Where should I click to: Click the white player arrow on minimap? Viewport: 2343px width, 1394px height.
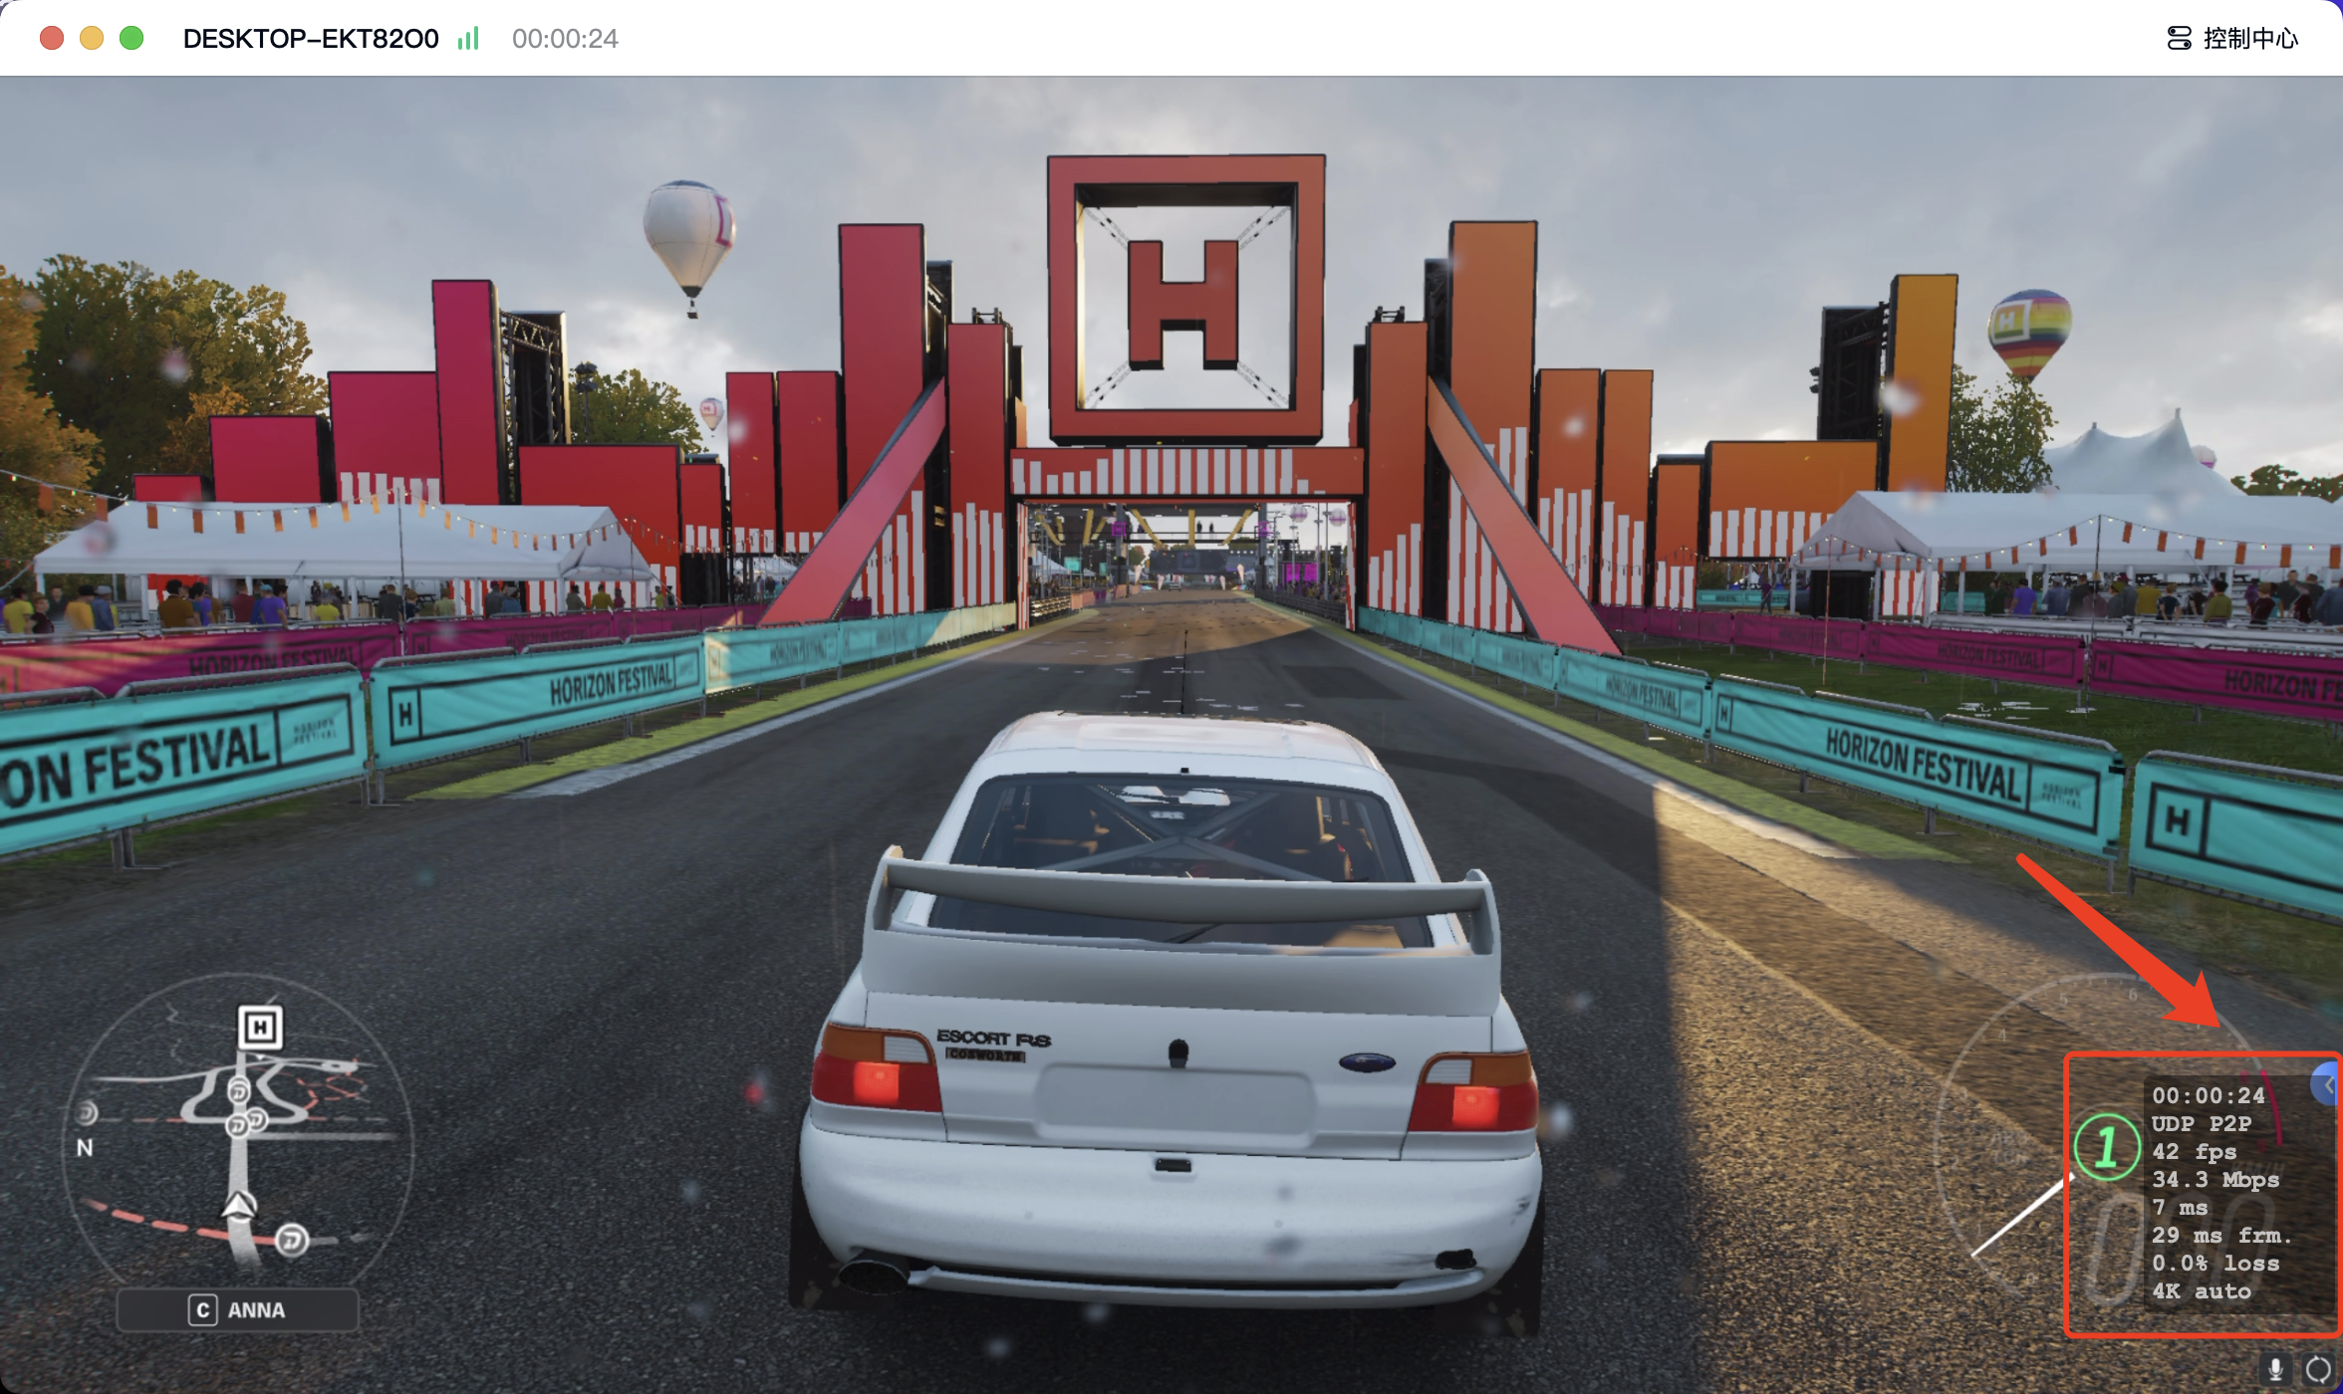[x=239, y=1205]
